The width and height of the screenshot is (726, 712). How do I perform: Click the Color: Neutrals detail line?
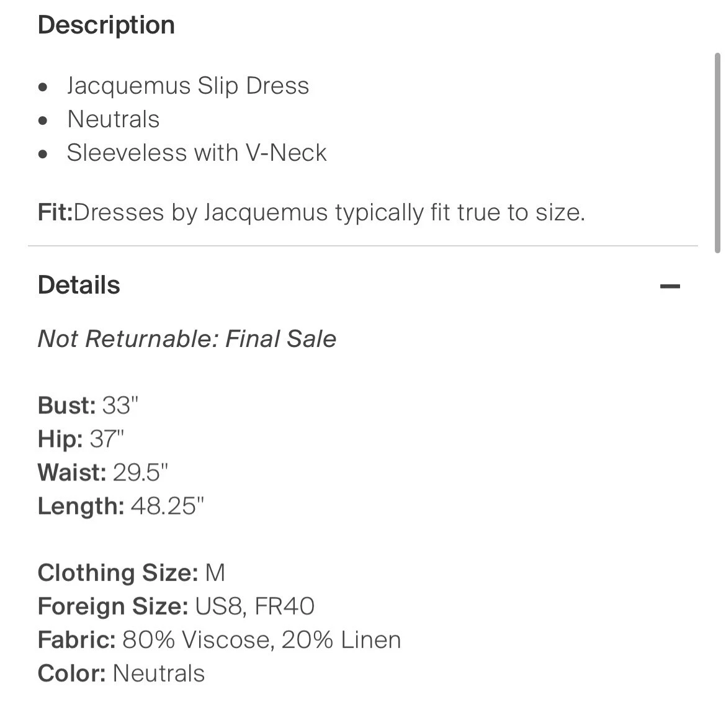(x=121, y=673)
